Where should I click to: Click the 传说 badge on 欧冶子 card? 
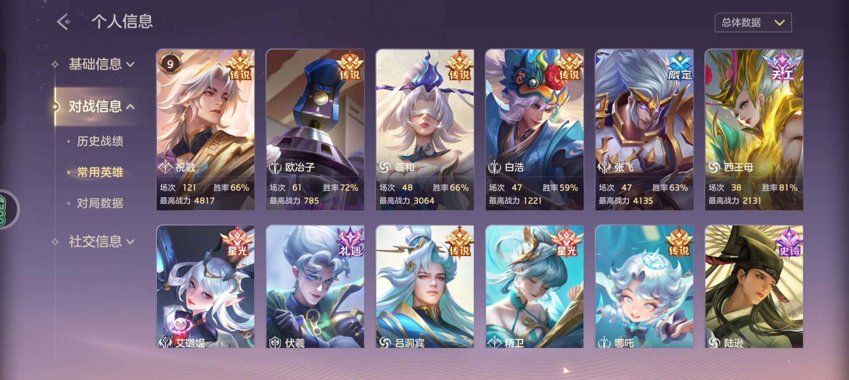tap(349, 66)
